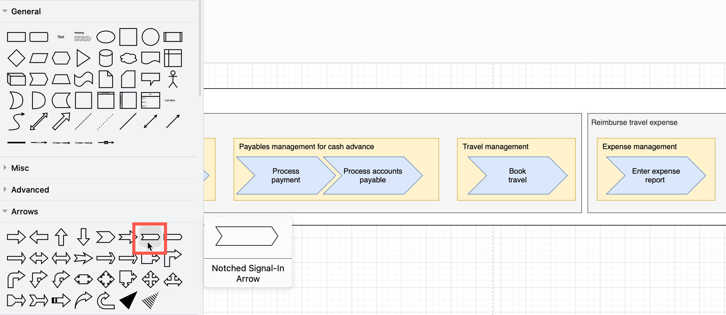726x315 pixels.
Task: Select the cube shape
Action: [x=17, y=79]
